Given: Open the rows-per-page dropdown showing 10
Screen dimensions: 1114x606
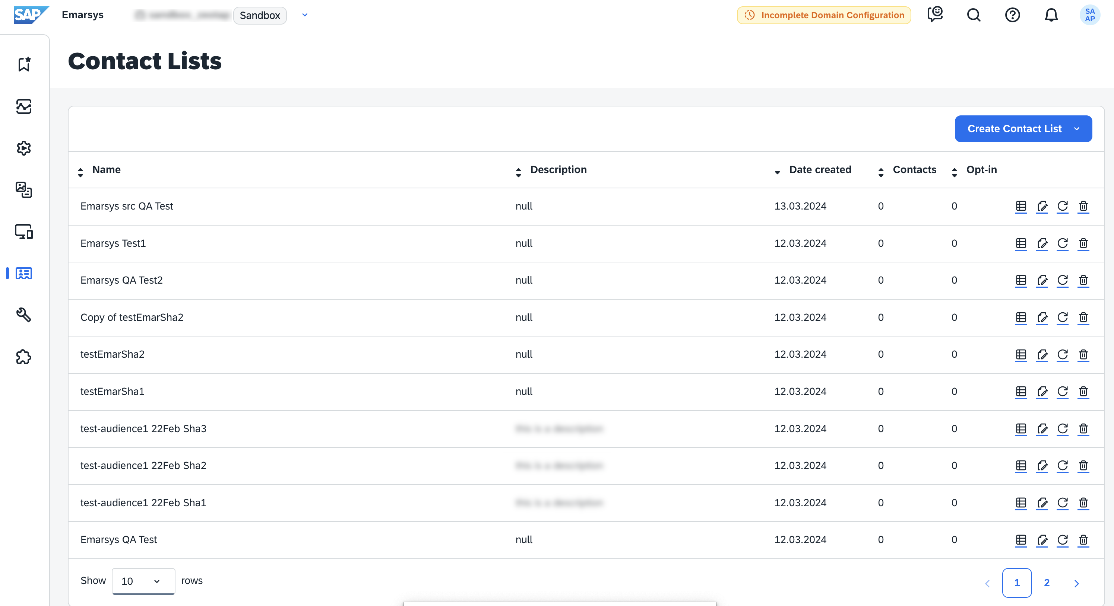Looking at the screenshot, I should coord(143,581).
